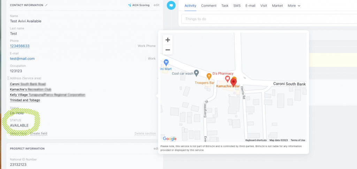Click the Troopers Bar map marker
Viewport: 357px width, 169px height.
(x=209, y=76)
